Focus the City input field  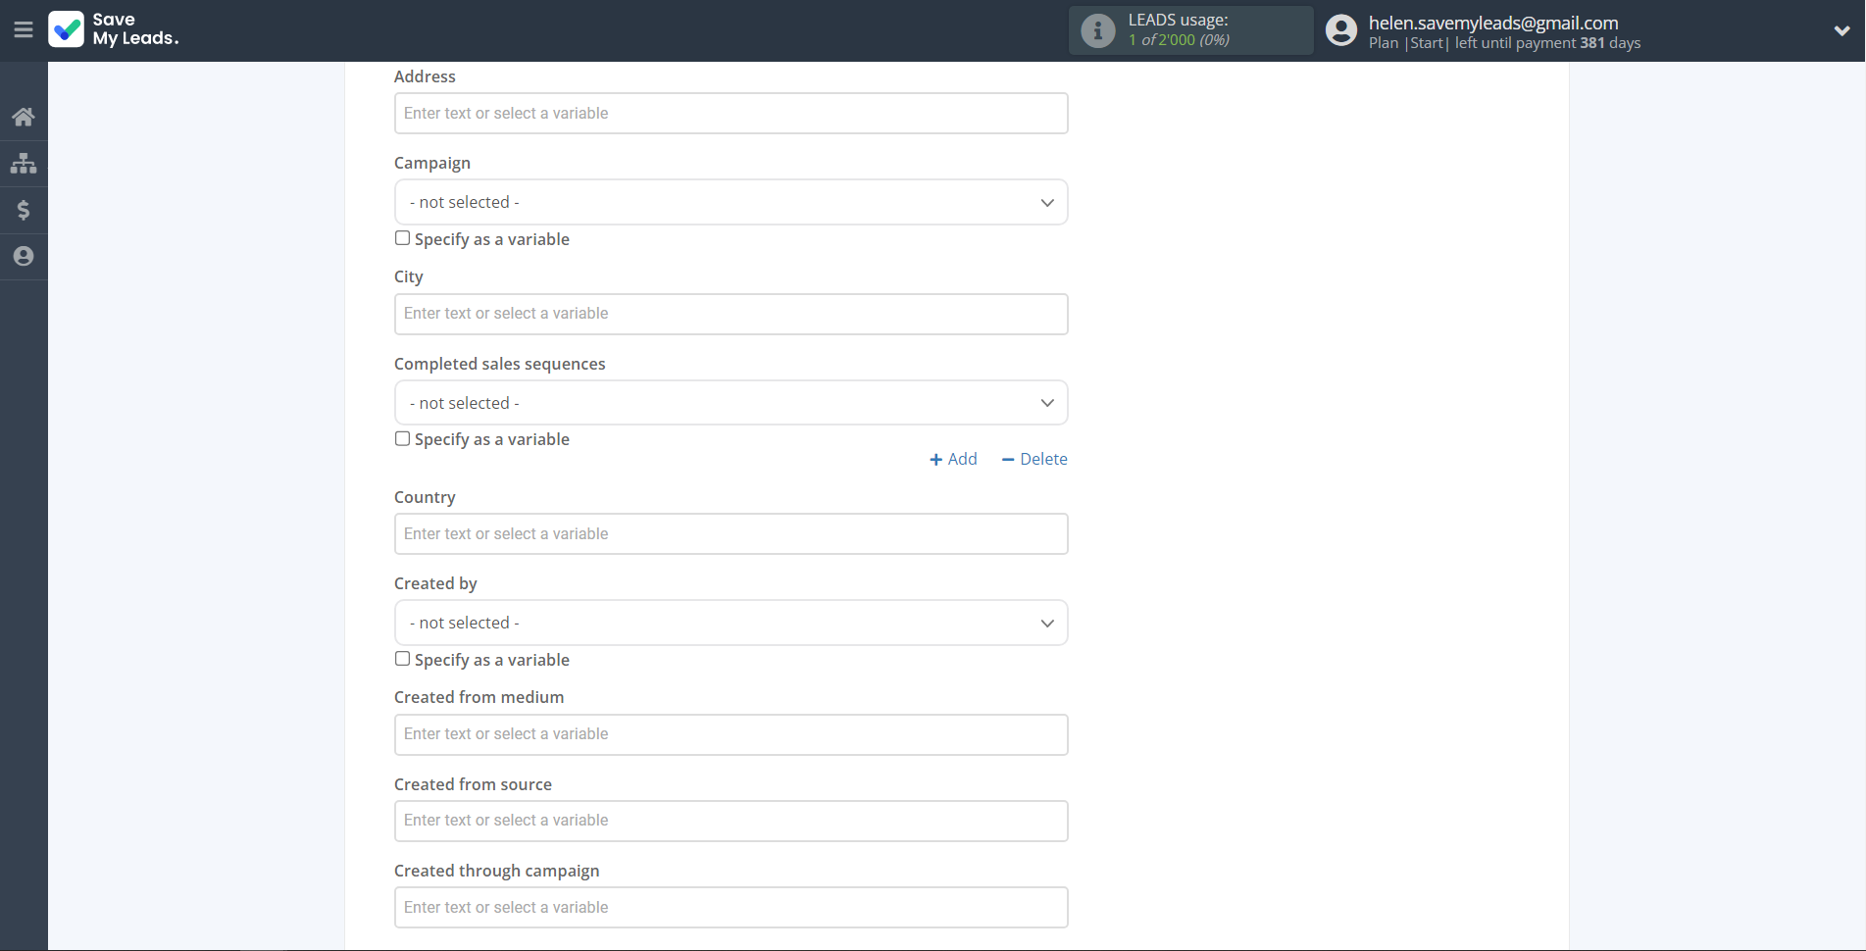[731, 314]
